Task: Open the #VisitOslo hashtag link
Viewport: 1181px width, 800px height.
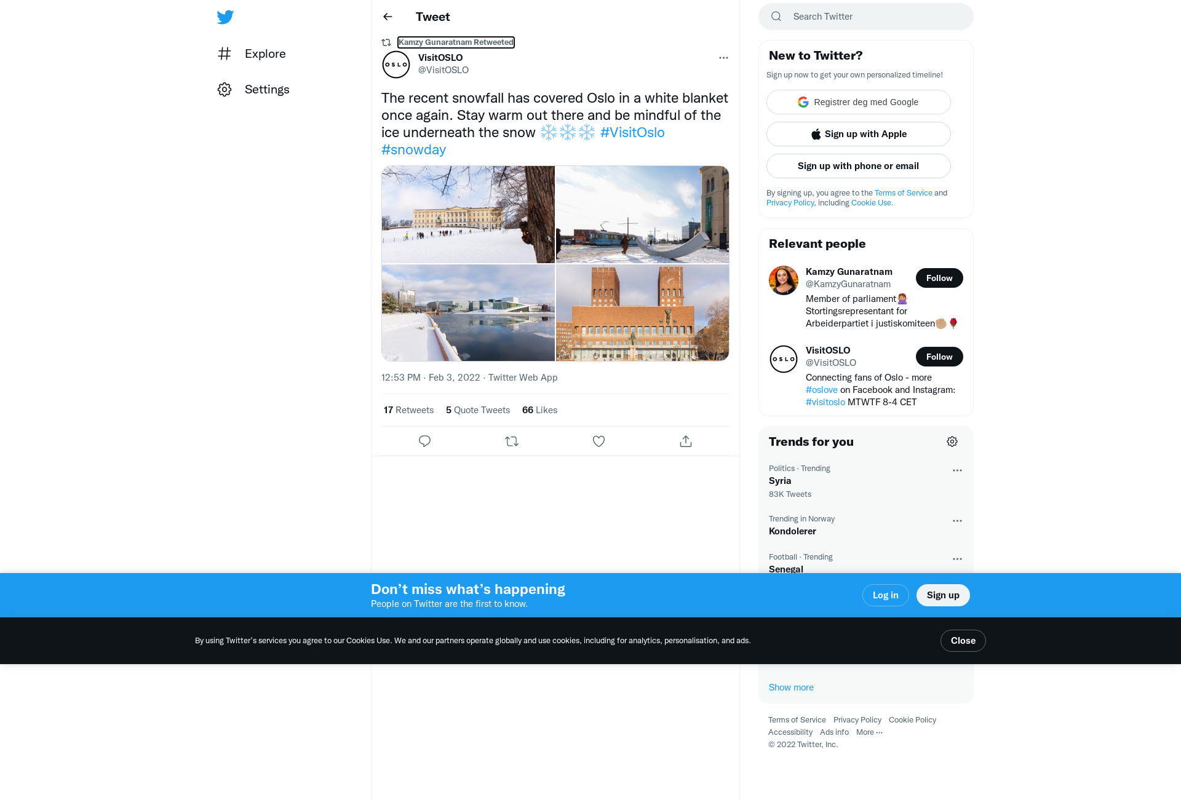Action: 632,133
